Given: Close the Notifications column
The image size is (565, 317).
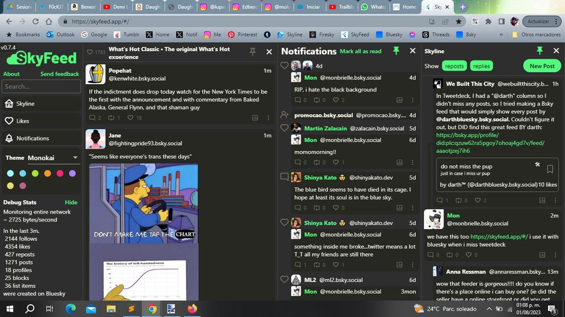Looking at the screenshot, I should click(412, 51).
